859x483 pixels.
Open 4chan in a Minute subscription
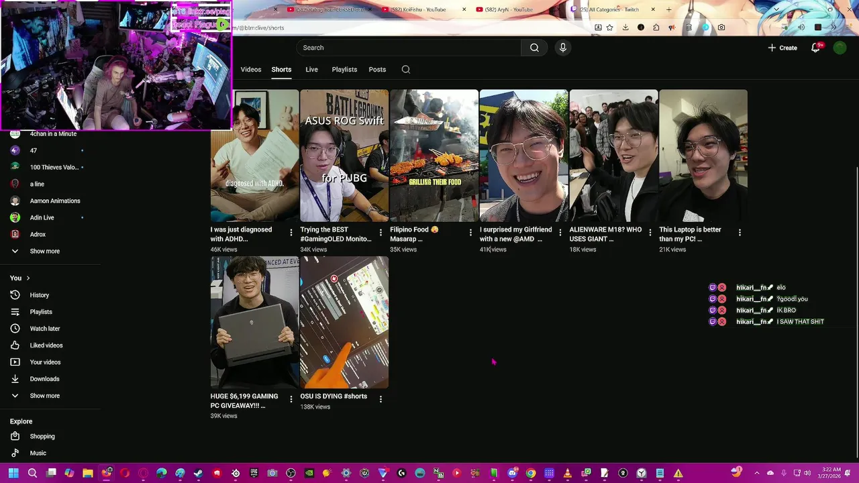[x=53, y=133]
